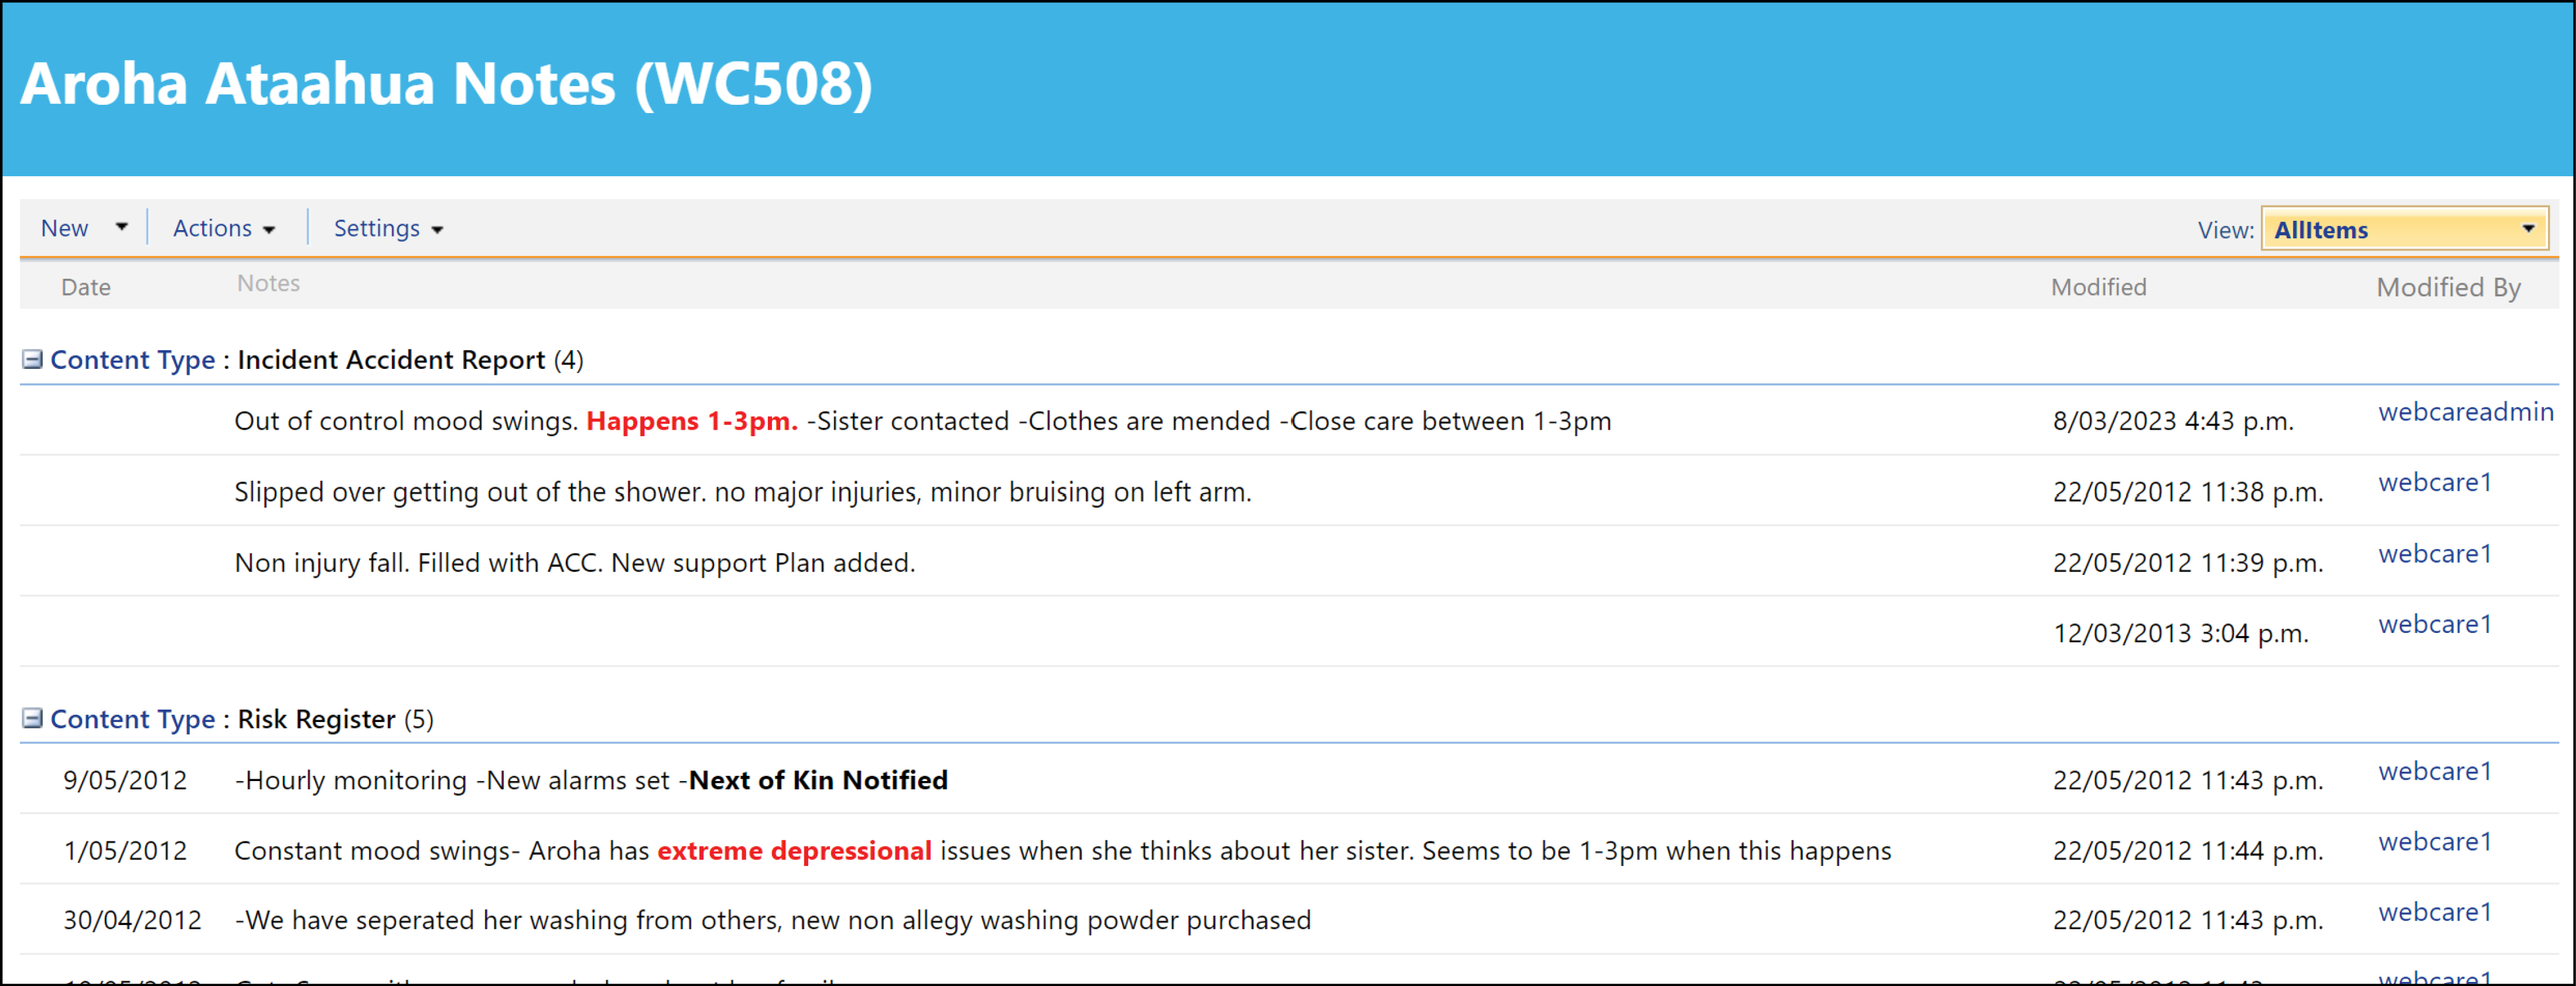
Task: Sort by the Modified column header
Action: point(2098,287)
